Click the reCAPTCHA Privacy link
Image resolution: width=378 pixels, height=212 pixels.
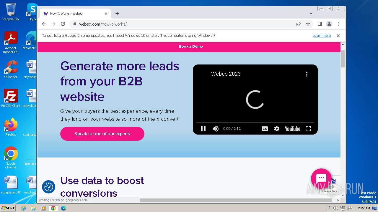coord(325,191)
